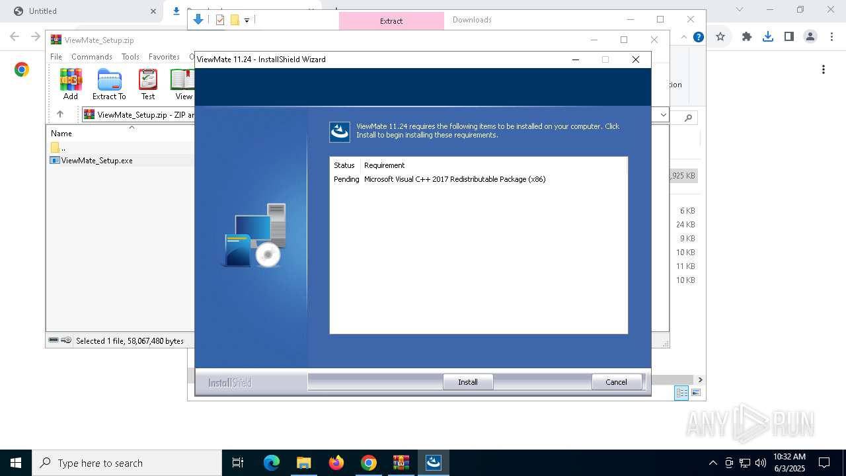
Task: Click the WinRAR View icon
Action: coord(183,84)
